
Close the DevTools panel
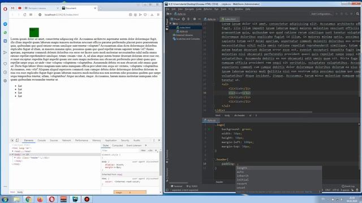(159, 140)
